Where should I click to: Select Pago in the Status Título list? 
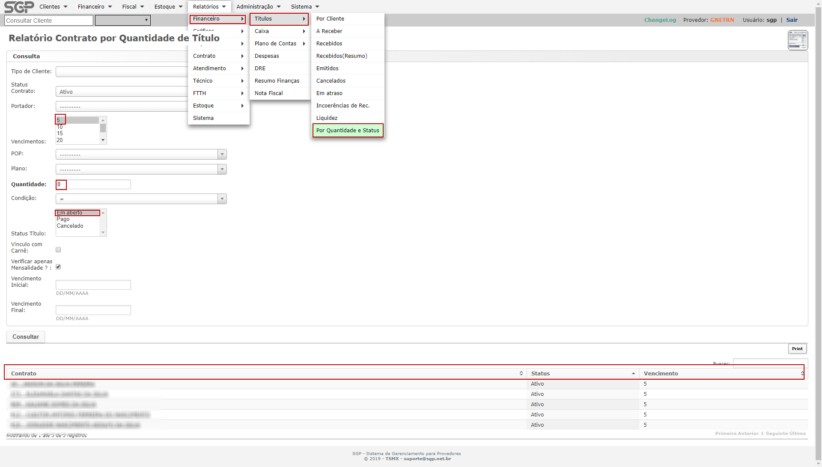tap(63, 219)
